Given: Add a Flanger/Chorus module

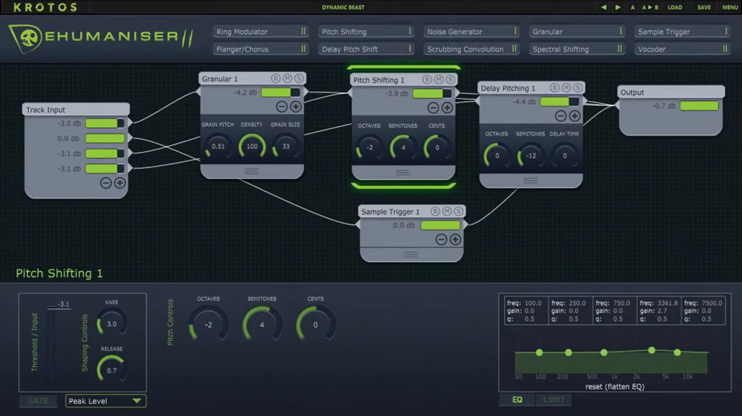Looking at the screenshot, I should point(260,49).
